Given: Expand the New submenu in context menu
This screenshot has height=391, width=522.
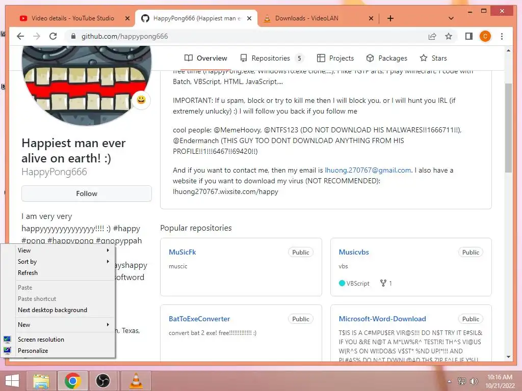Looking at the screenshot, I should tap(63, 324).
